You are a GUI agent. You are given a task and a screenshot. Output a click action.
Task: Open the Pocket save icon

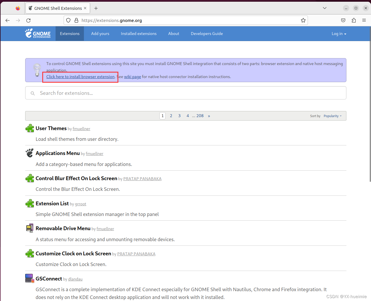point(343,20)
